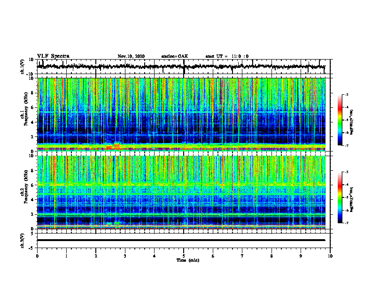Click the "ch.1(V)" waveform axis label

pos(23,67)
